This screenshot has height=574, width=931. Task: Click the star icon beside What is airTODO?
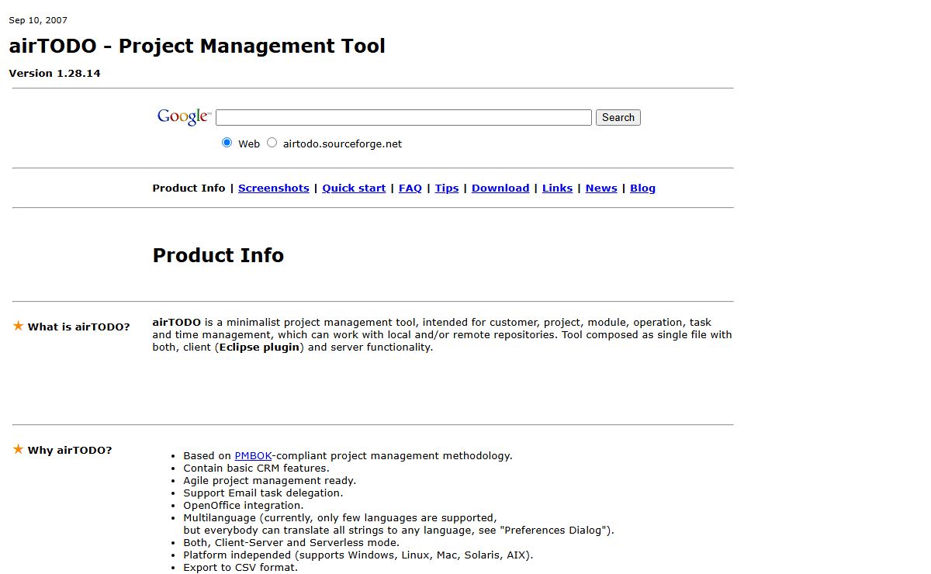pyautogui.click(x=19, y=326)
